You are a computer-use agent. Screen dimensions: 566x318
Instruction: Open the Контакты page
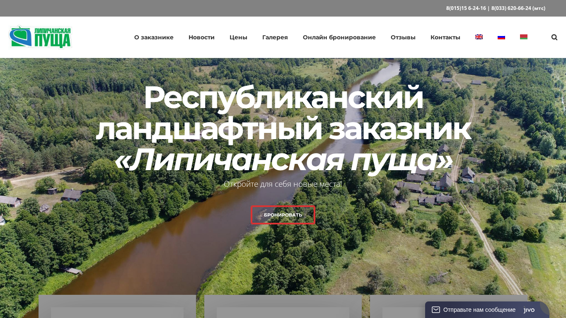[x=445, y=37]
